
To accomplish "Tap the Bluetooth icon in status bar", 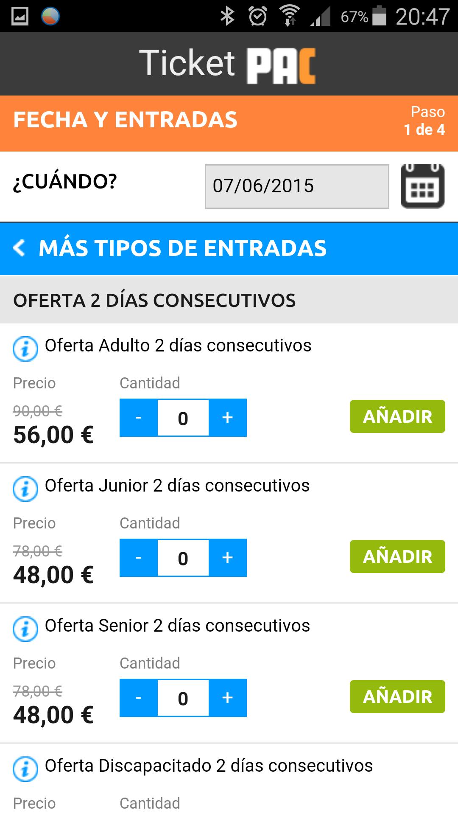I will tap(227, 17).
